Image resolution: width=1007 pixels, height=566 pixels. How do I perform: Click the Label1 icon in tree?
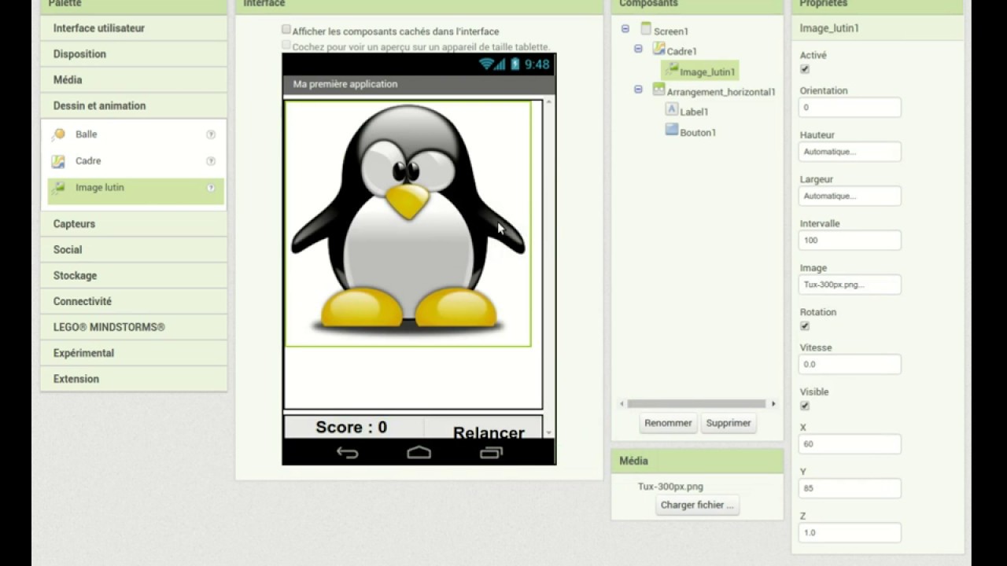pos(672,110)
